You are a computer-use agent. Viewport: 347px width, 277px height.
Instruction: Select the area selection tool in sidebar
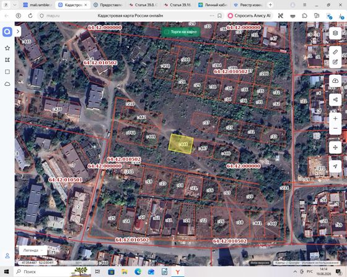pyautogui.click(x=7, y=72)
